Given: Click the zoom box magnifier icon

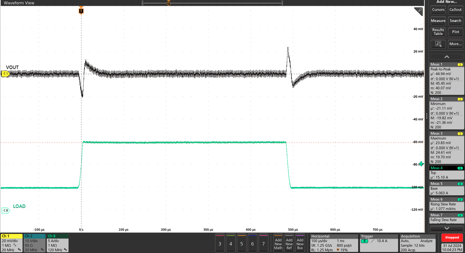Looking at the screenshot, I should pos(438,44).
